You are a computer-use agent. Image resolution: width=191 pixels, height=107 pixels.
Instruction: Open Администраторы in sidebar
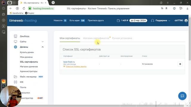[x=29, y=71]
